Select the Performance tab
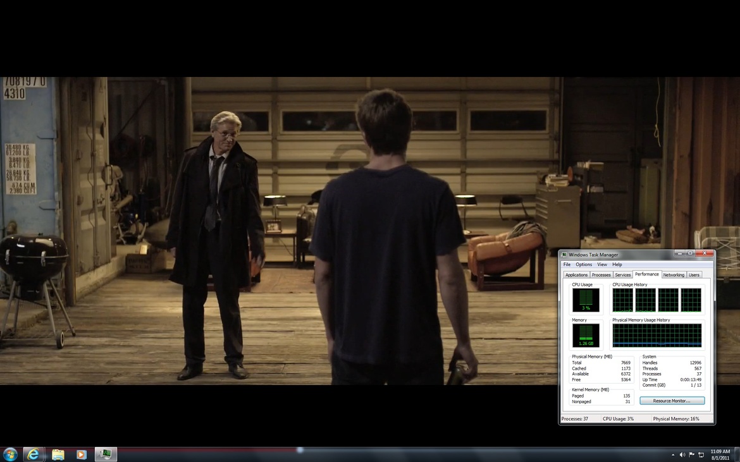This screenshot has width=740, height=462. coord(646,274)
